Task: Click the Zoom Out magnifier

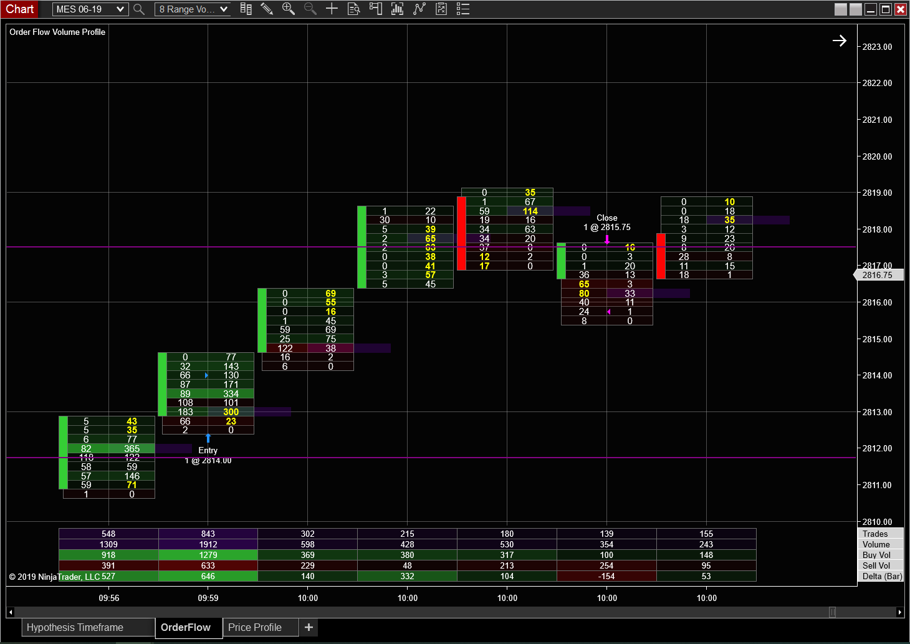Action: (x=310, y=9)
